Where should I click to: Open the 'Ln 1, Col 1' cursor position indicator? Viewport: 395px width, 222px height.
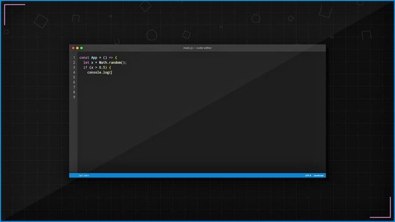click(84, 175)
